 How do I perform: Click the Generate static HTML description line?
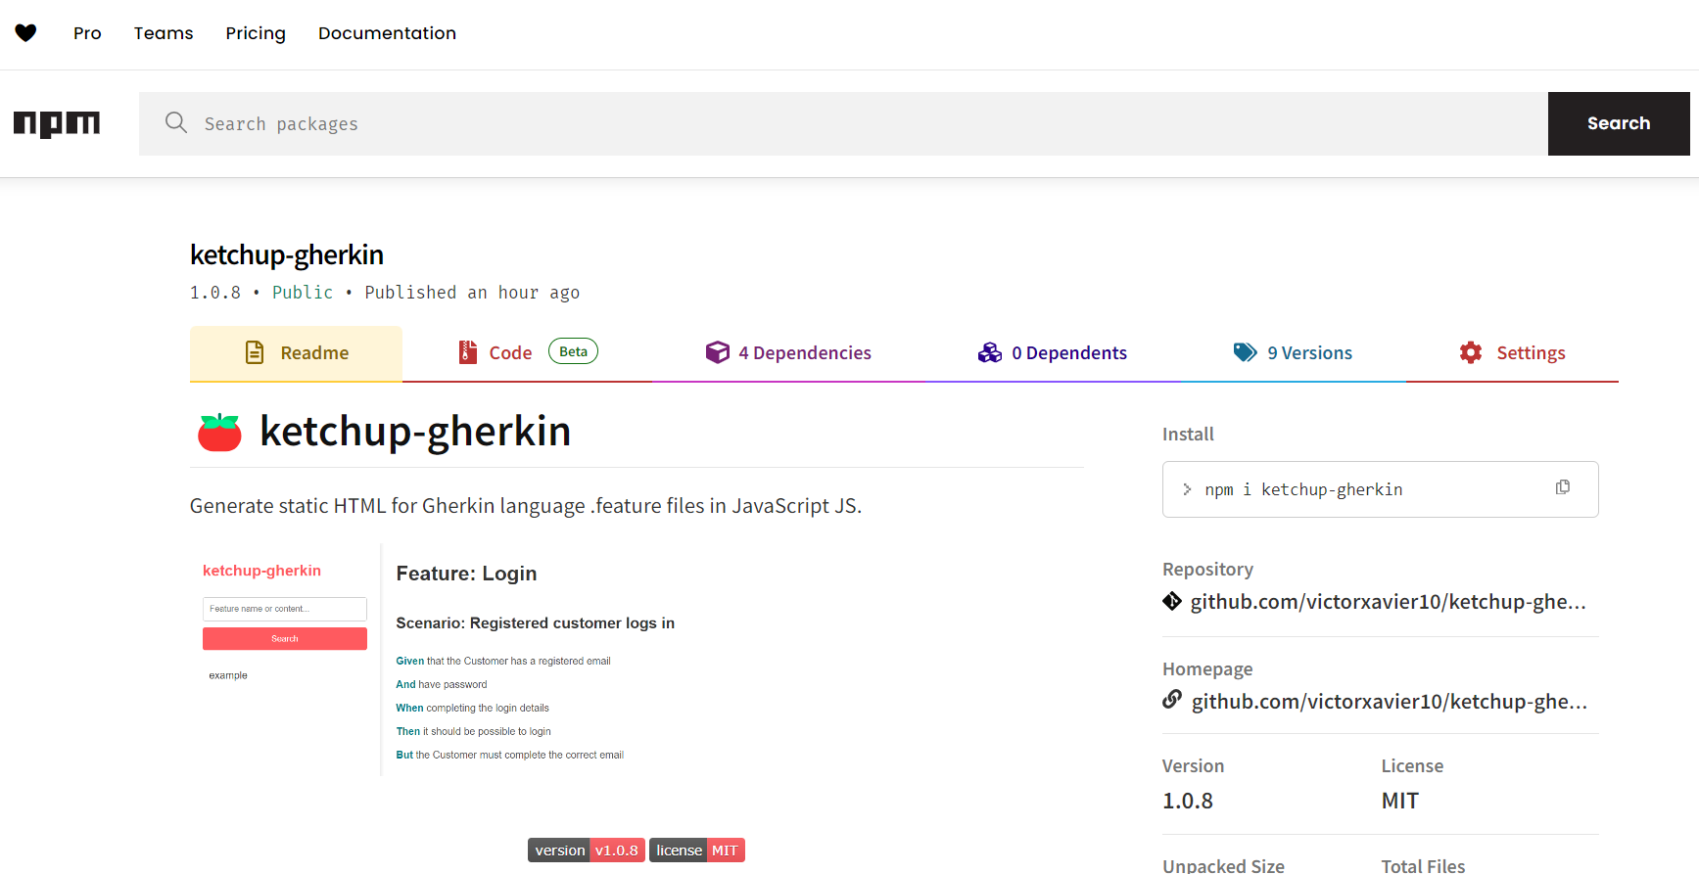[526, 506]
